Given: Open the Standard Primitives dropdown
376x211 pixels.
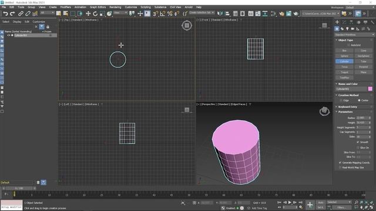Looking at the screenshot, I should coord(354,35).
